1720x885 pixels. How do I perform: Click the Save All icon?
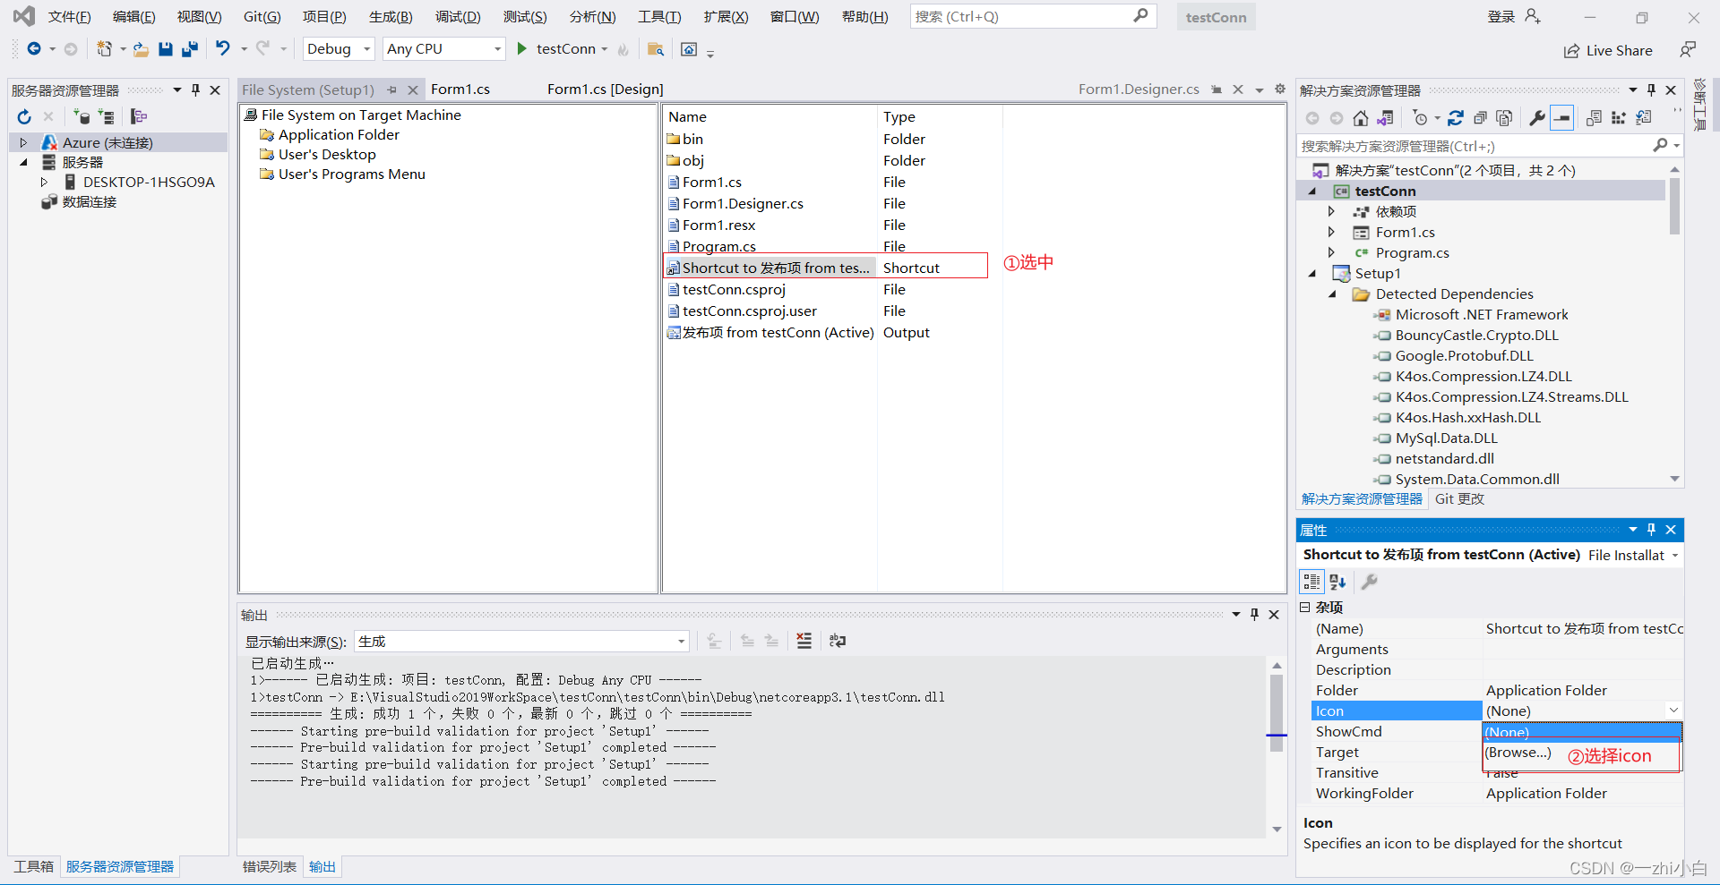189,49
